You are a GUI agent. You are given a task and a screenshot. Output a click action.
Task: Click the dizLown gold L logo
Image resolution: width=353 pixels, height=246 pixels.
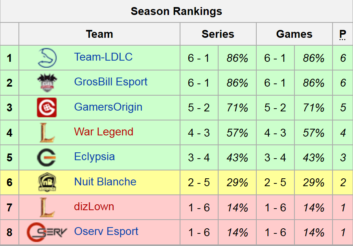47,207
